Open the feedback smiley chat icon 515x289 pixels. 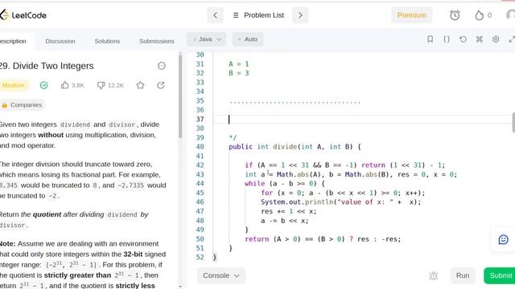[x=503, y=239]
